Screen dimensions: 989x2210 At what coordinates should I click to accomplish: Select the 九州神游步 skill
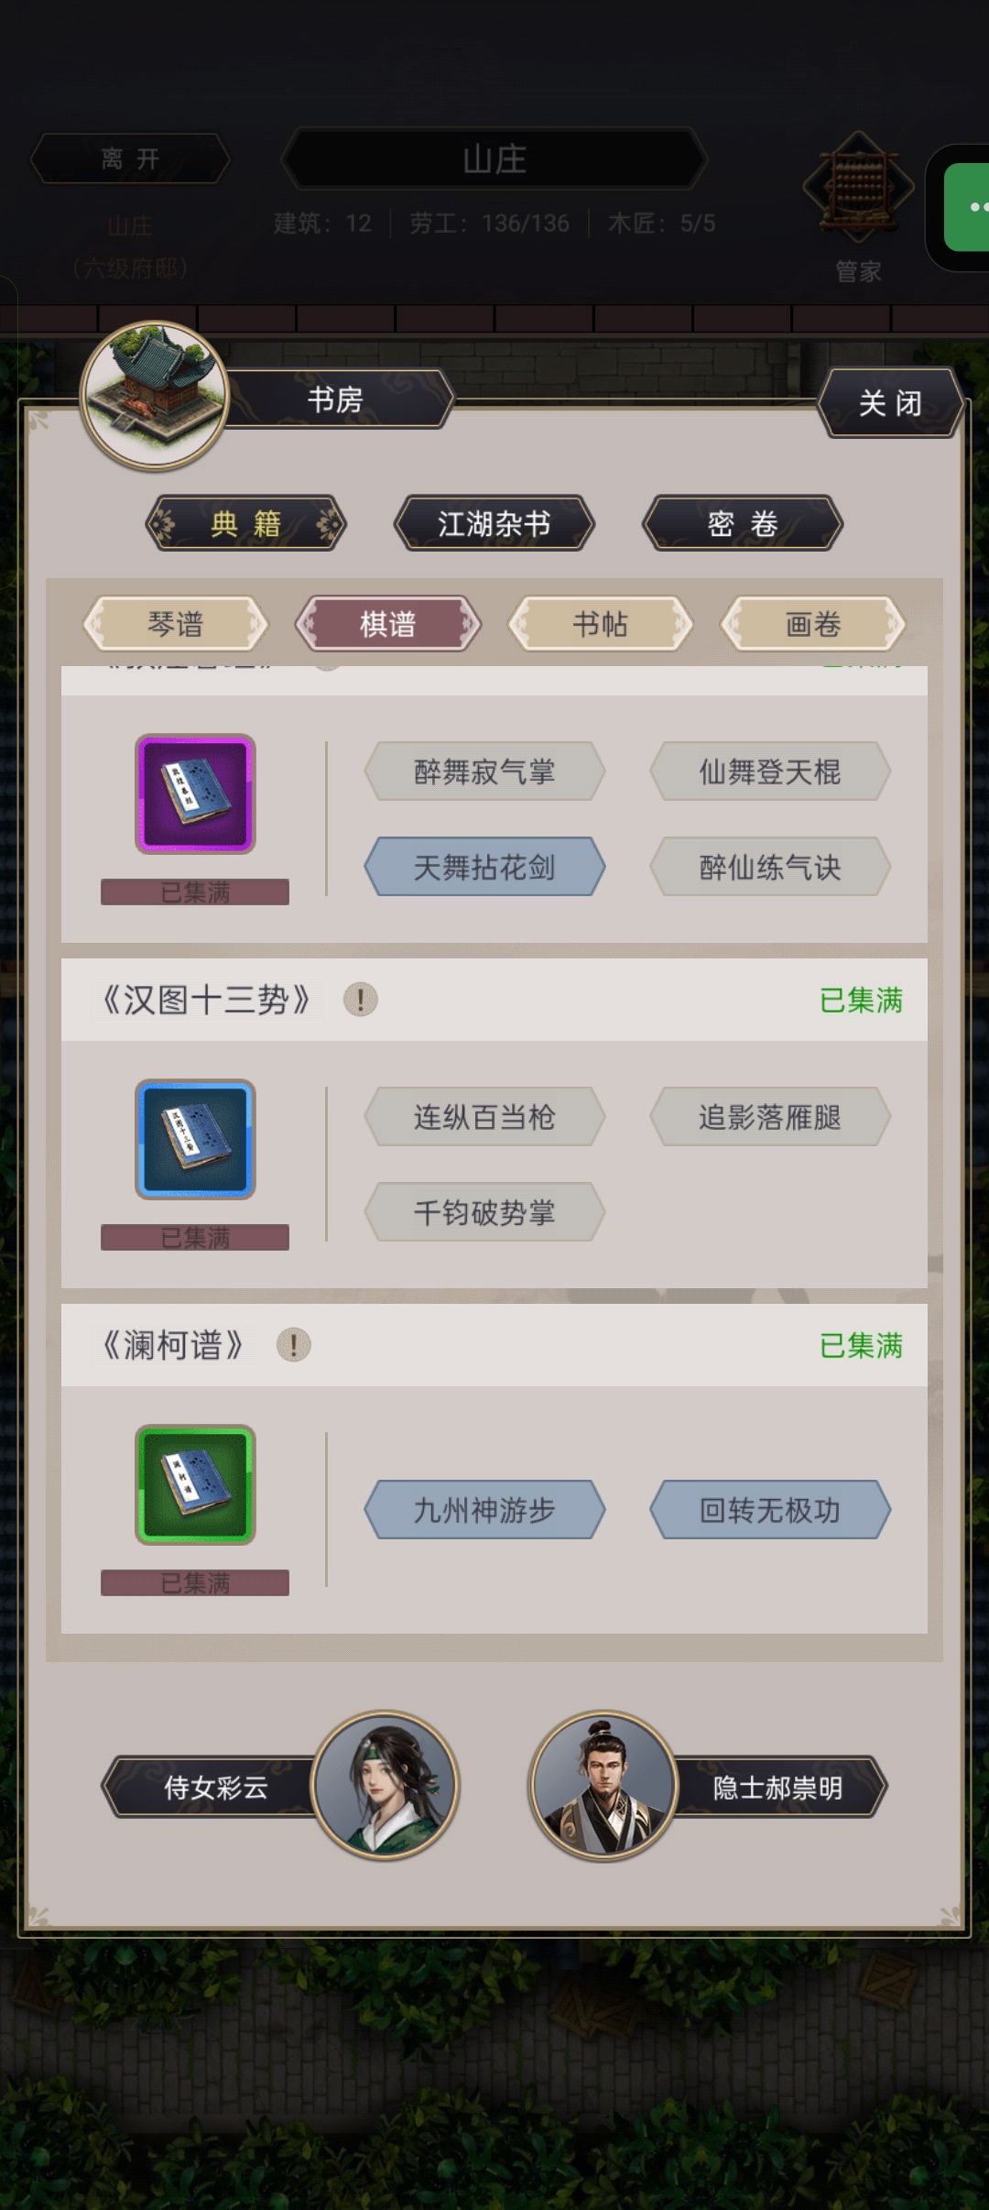tap(484, 1509)
